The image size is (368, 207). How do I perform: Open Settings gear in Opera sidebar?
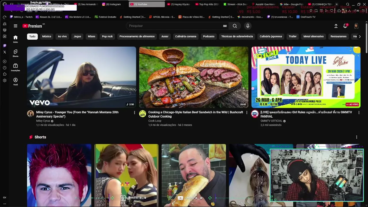[5, 80]
